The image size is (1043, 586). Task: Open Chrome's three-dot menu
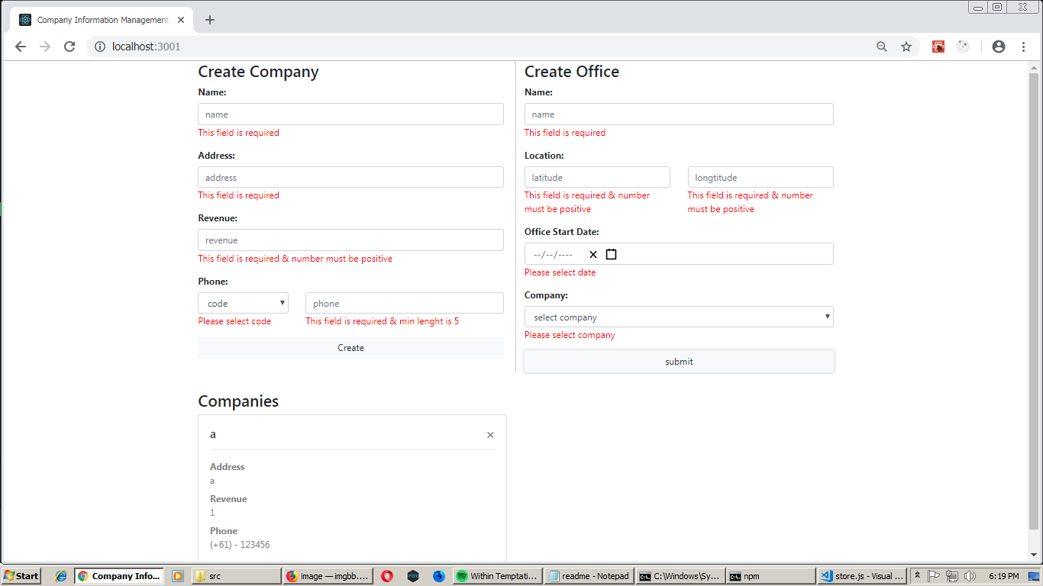1023,47
